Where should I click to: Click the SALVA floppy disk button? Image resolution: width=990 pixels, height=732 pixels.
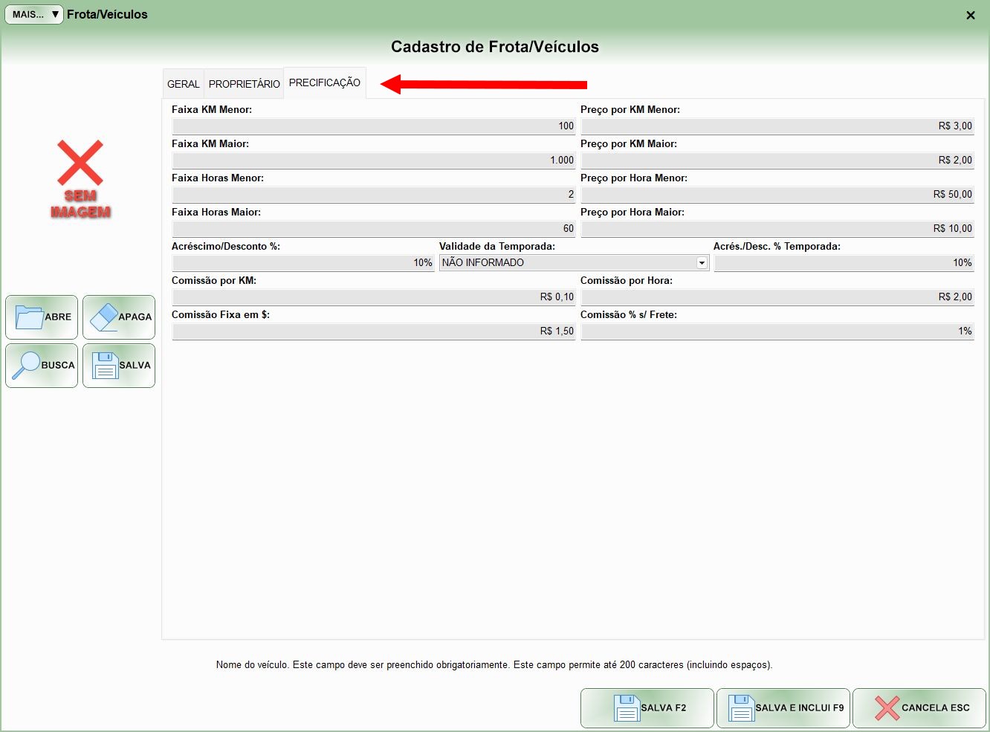[x=119, y=366]
